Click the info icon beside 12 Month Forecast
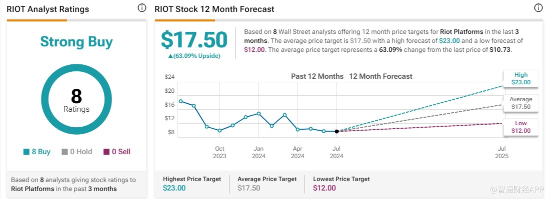This screenshot has width=549, height=199. pos(538,8)
